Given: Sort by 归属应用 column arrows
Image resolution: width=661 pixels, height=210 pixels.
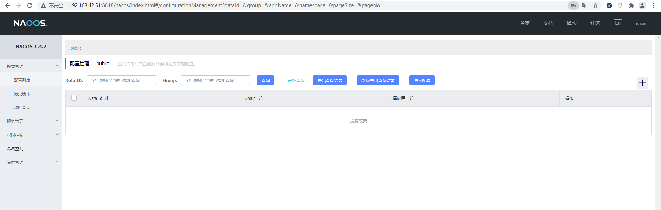Looking at the screenshot, I should pos(411,98).
